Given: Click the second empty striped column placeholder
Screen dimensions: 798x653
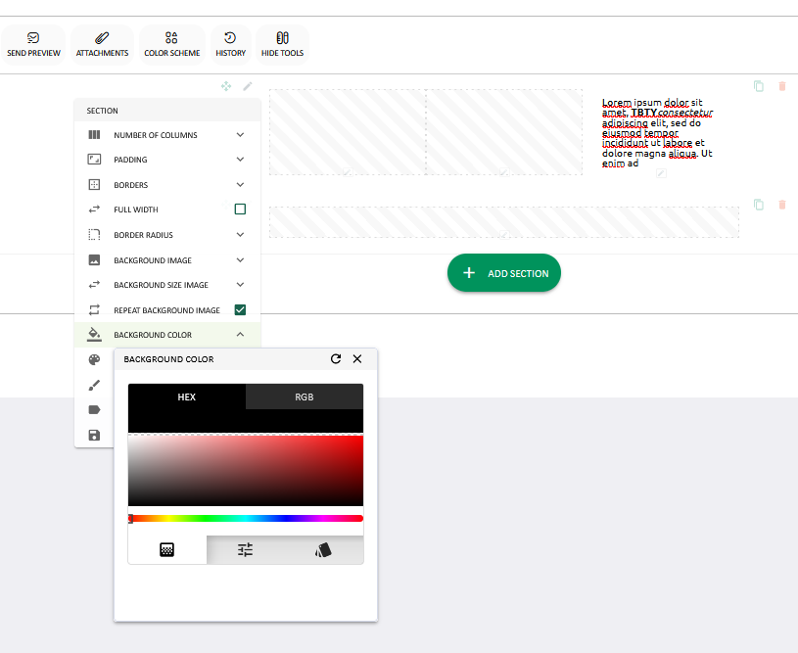Looking at the screenshot, I should click(504, 132).
